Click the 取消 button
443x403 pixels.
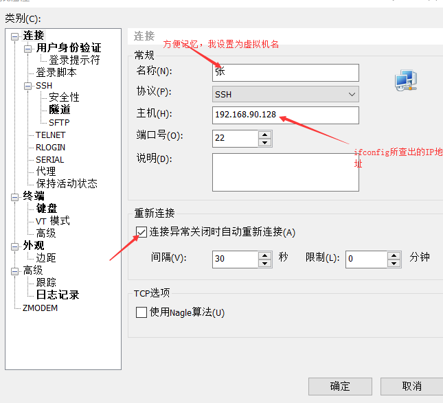click(411, 386)
